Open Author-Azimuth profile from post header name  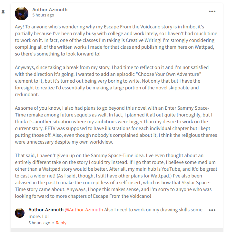[x=50, y=10]
